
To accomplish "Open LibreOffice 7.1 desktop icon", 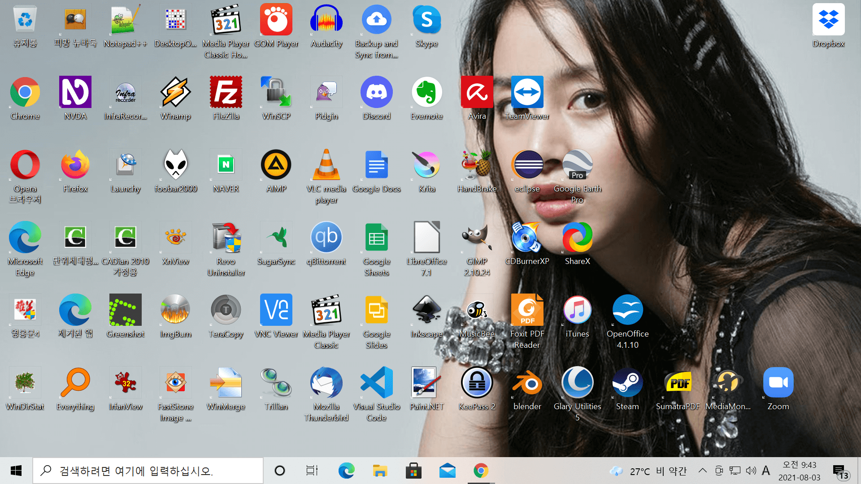I will (426, 249).
